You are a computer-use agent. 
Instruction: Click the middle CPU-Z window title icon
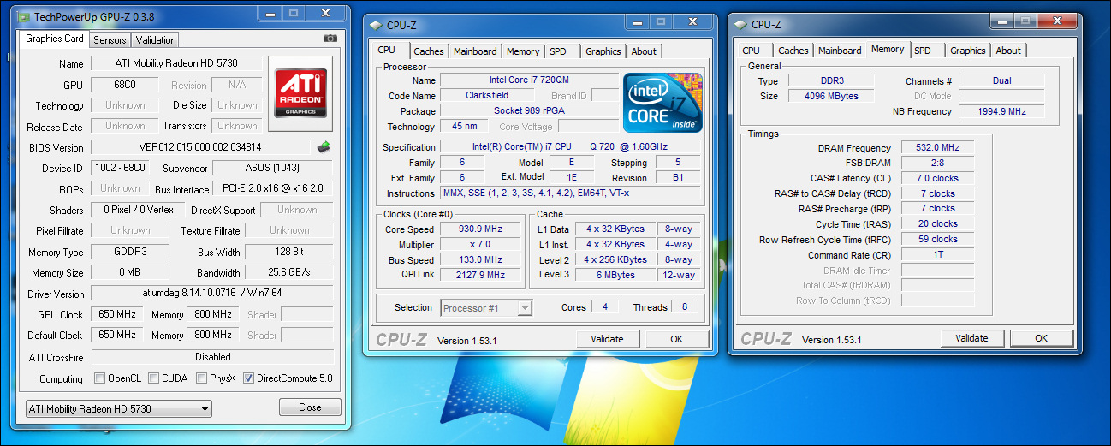(376, 26)
